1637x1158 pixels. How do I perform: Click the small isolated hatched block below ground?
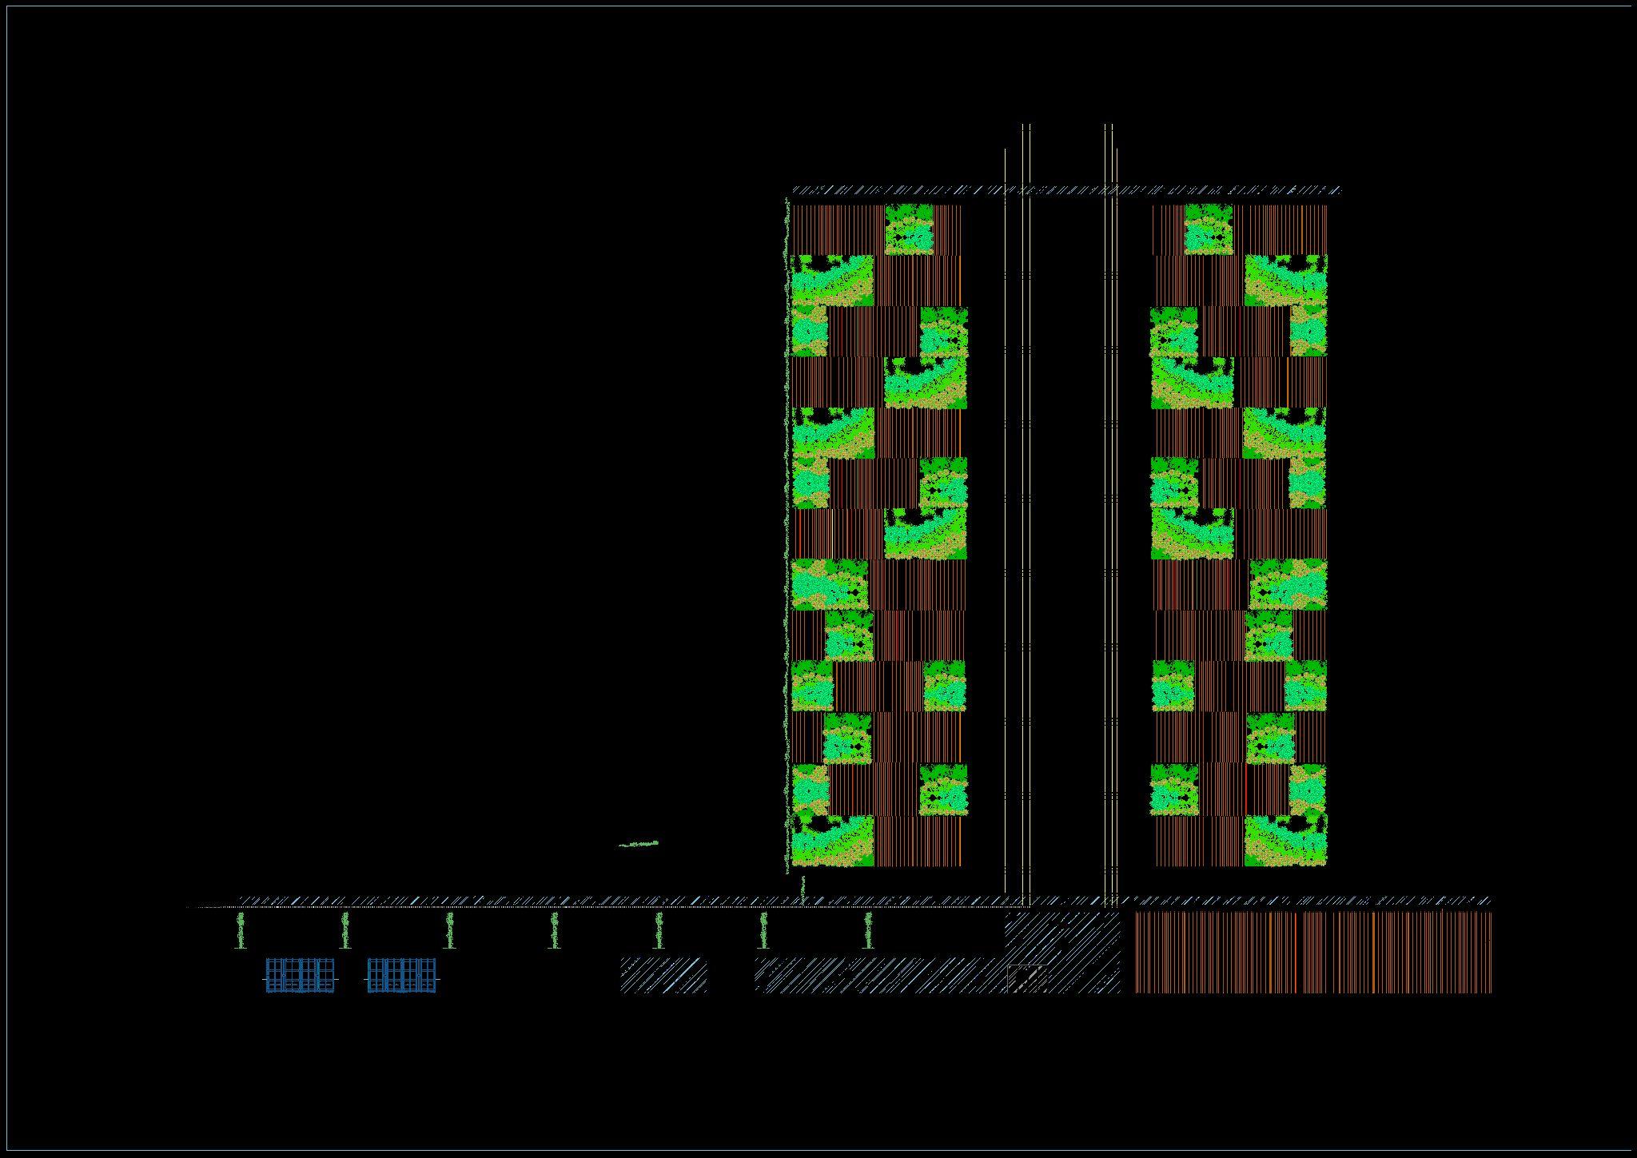[663, 976]
